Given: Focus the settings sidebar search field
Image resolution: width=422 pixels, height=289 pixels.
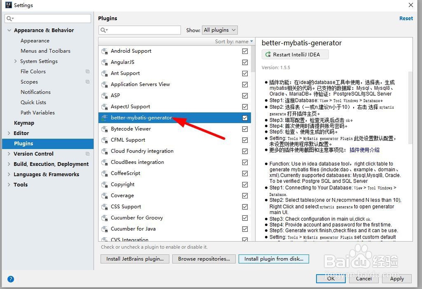Looking at the screenshot, I should coord(48,19).
